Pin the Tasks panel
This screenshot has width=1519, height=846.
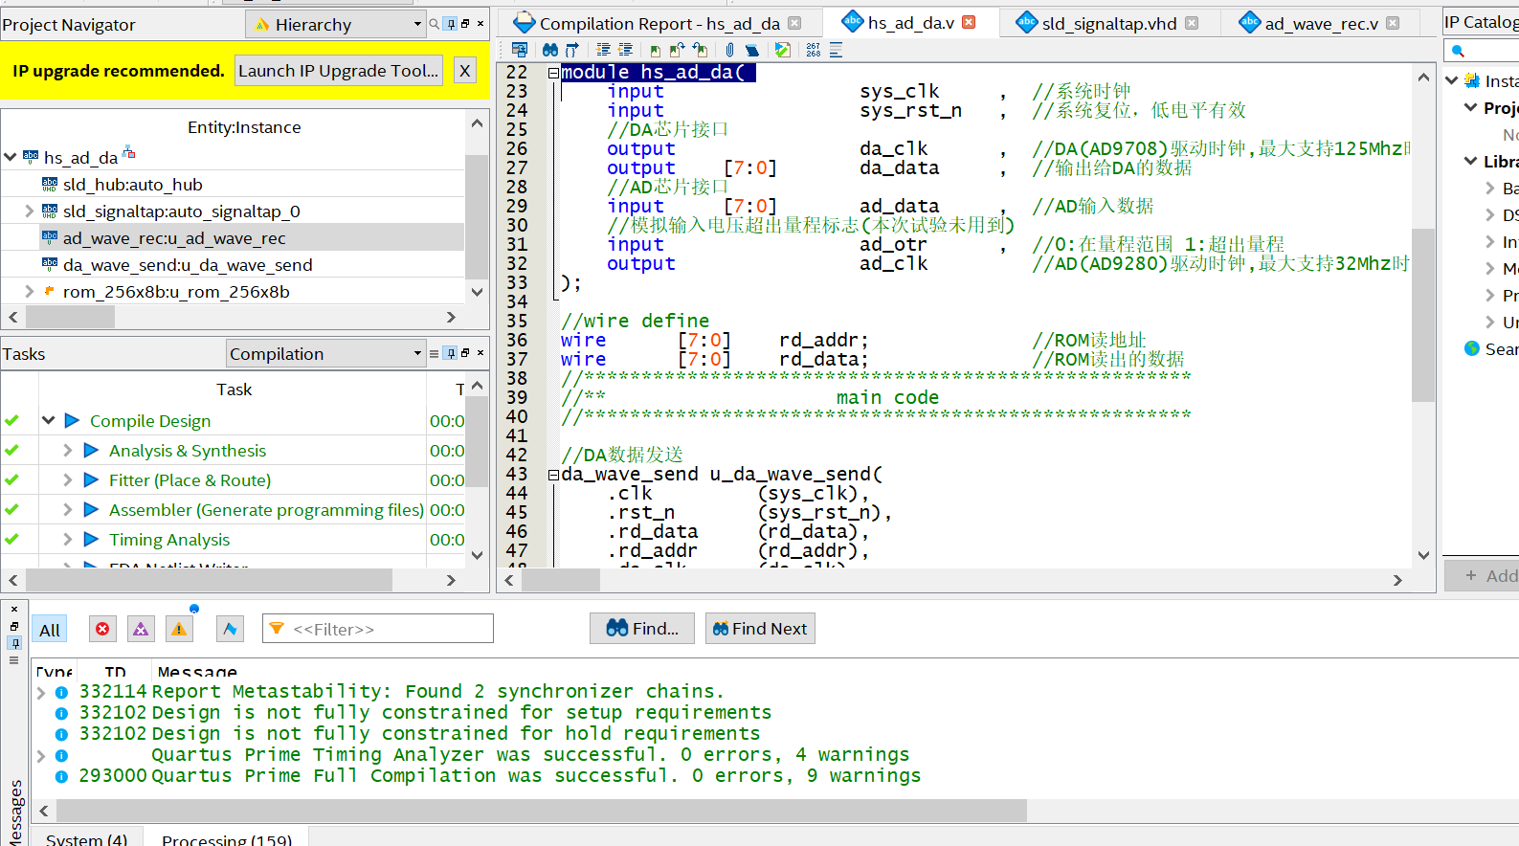pos(451,353)
